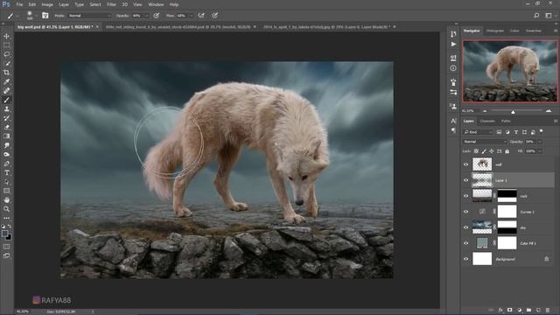560x315 pixels.
Task: Filter layers by pixel type icon
Action: (499, 132)
